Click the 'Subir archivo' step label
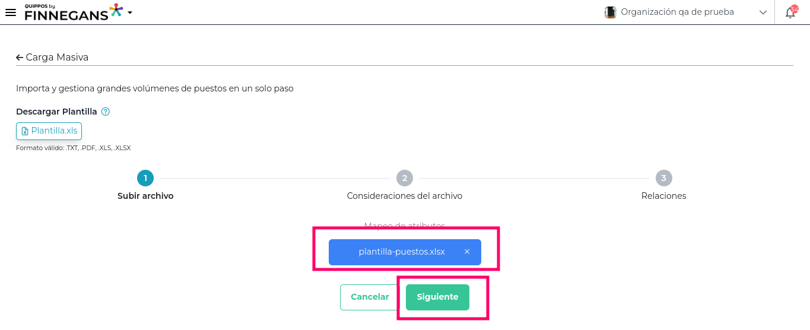This screenshot has height=330, width=810. (145, 196)
